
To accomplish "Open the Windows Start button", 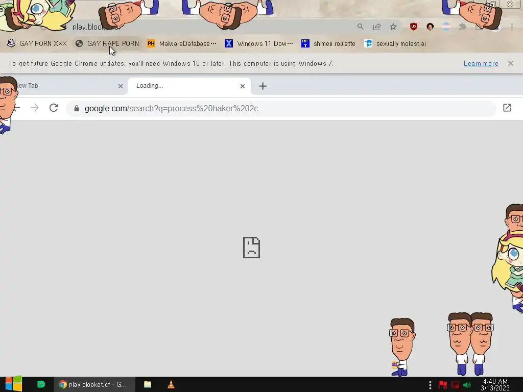I will click(x=14, y=384).
